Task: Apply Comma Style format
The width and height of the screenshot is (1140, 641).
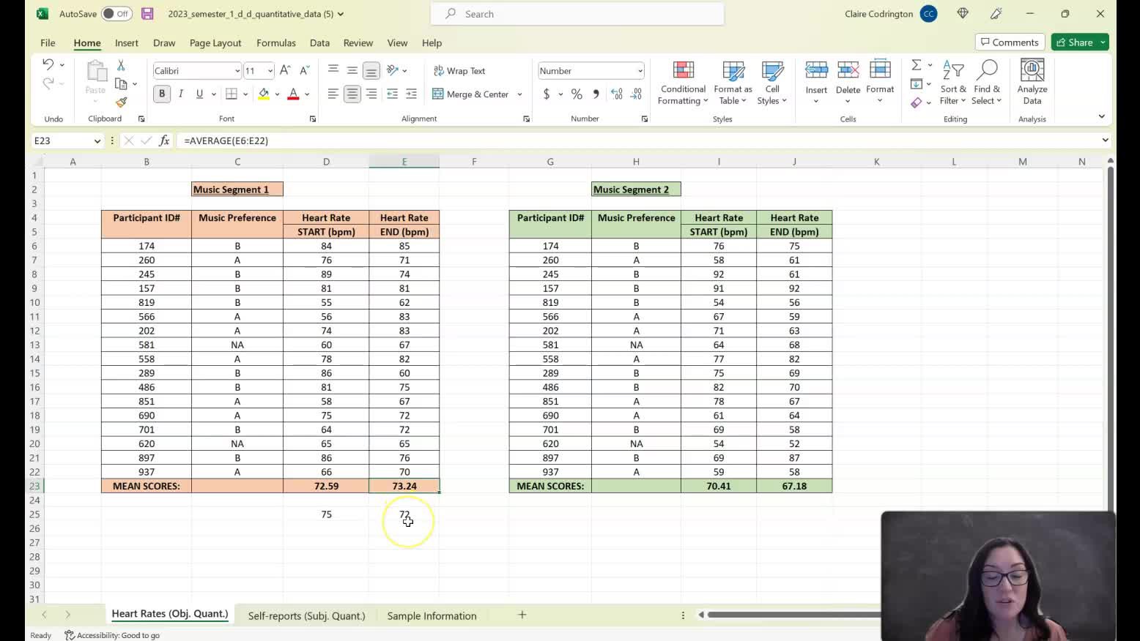Action: click(596, 94)
